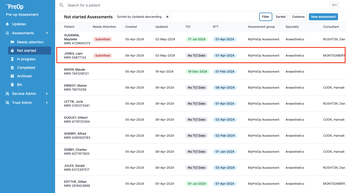Open the Sorted options button
The height and width of the screenshot is (193, 346).
tap(281, 17)
